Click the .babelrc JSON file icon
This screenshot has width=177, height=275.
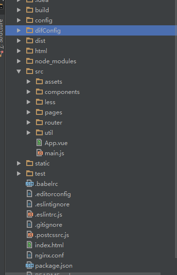pos(30,183)
